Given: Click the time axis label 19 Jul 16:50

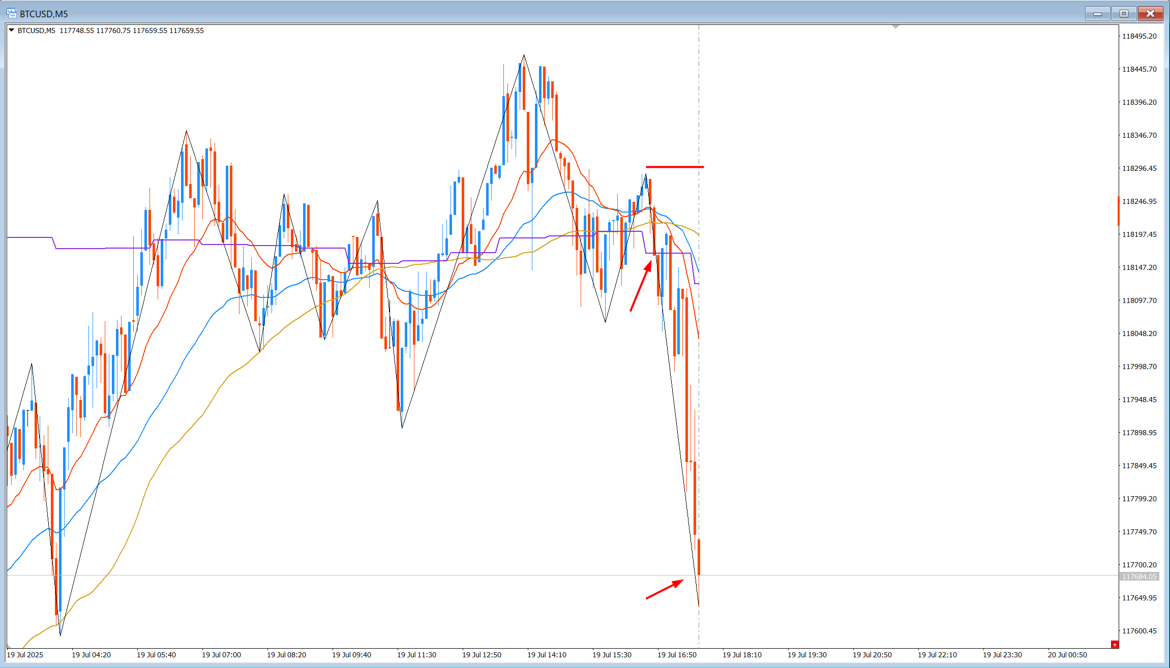Looking at the screenshot, I should tap(677, 655).
